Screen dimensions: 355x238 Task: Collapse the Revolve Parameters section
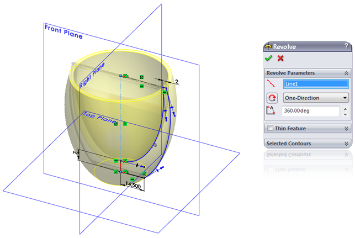click(x=346, y=73)
